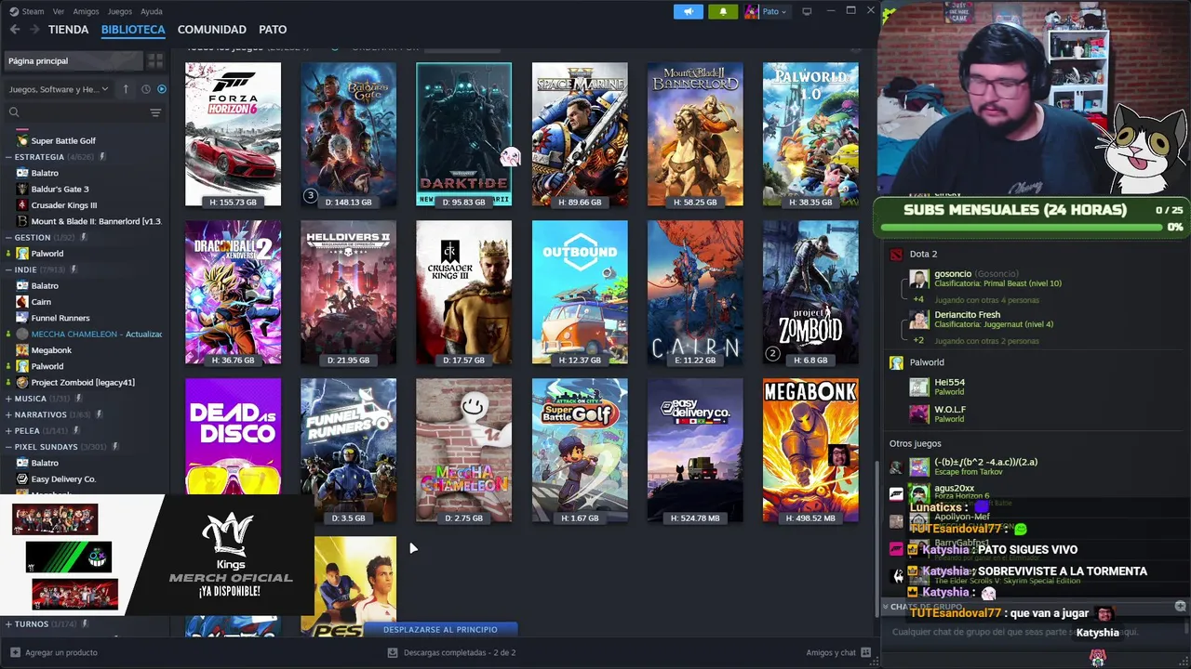Open the Outbound cover
Image resolution: width=1191 pixels, height=669 pixels.
pos(580,292)
